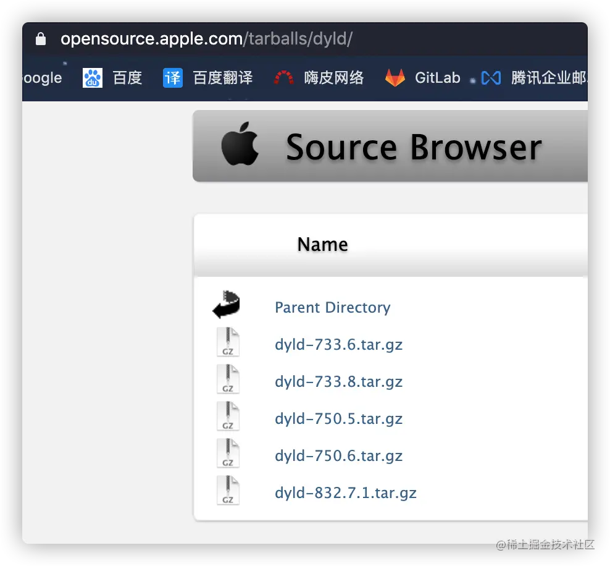This screenshot has width=610, height=566.
Task: Open the GitLab bookmark label
Action: tap(438, 78)
